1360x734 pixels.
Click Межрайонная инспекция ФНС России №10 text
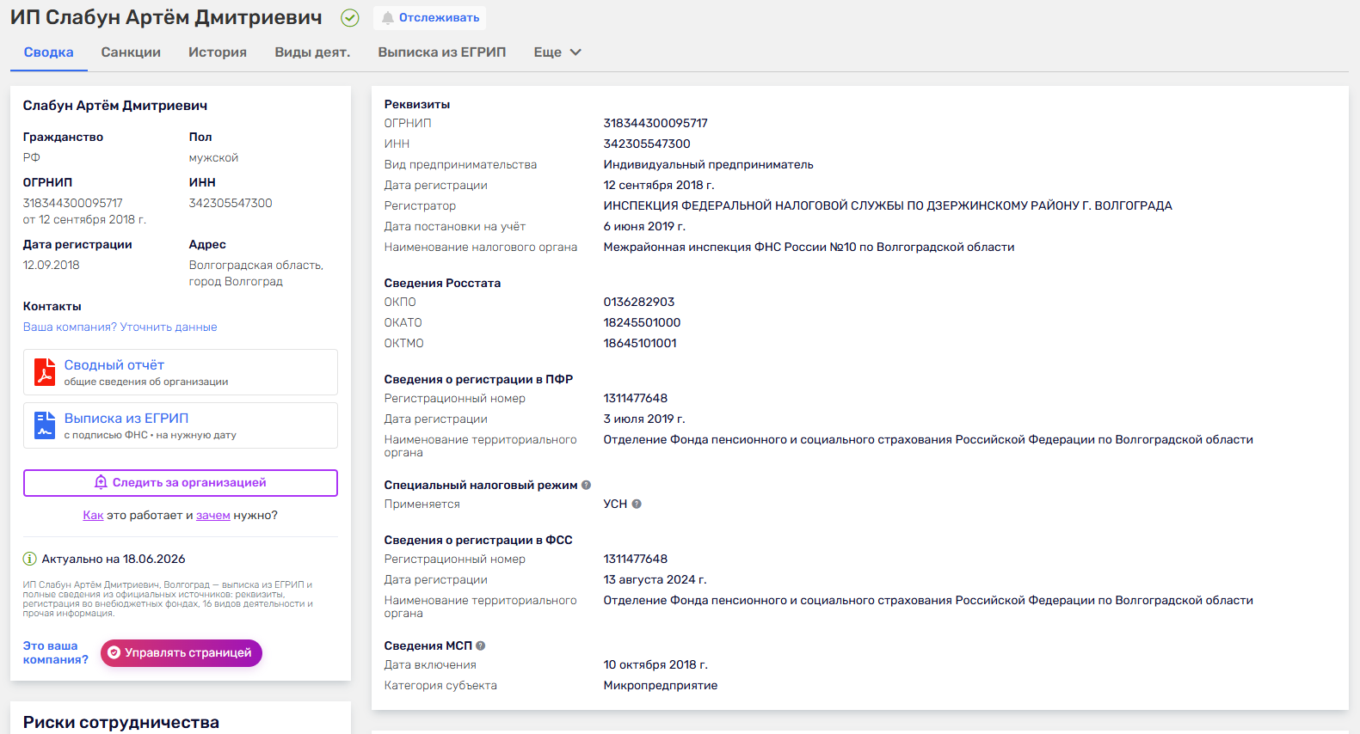(809, 247)
